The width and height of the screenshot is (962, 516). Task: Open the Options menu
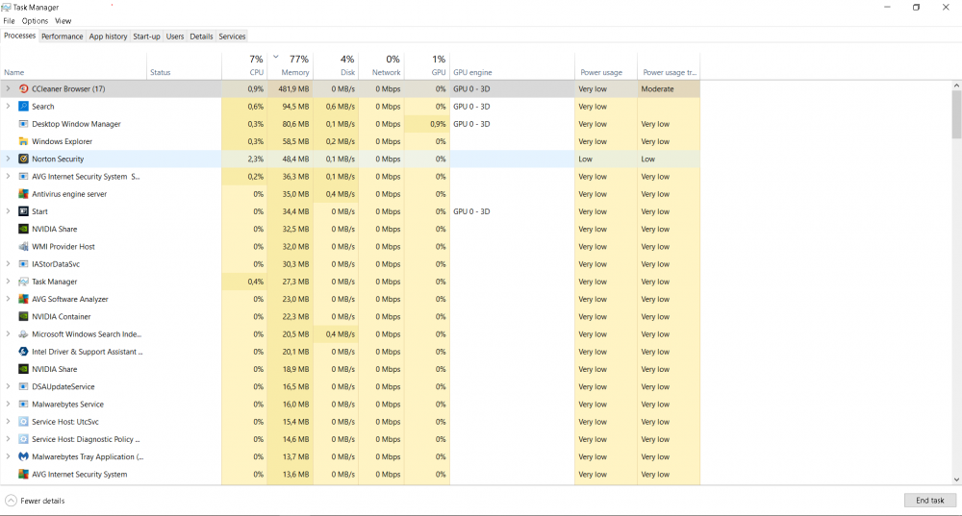coord(35,21)
